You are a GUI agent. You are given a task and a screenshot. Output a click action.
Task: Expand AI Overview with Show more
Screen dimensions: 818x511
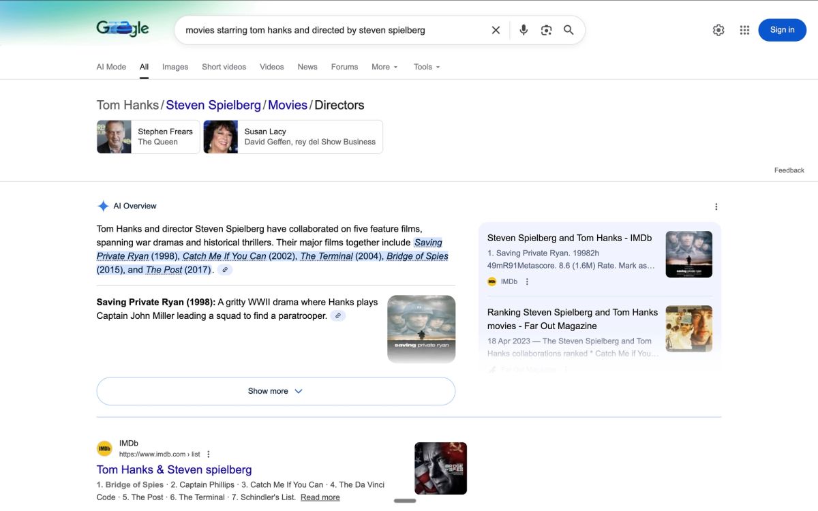point(276,391)
